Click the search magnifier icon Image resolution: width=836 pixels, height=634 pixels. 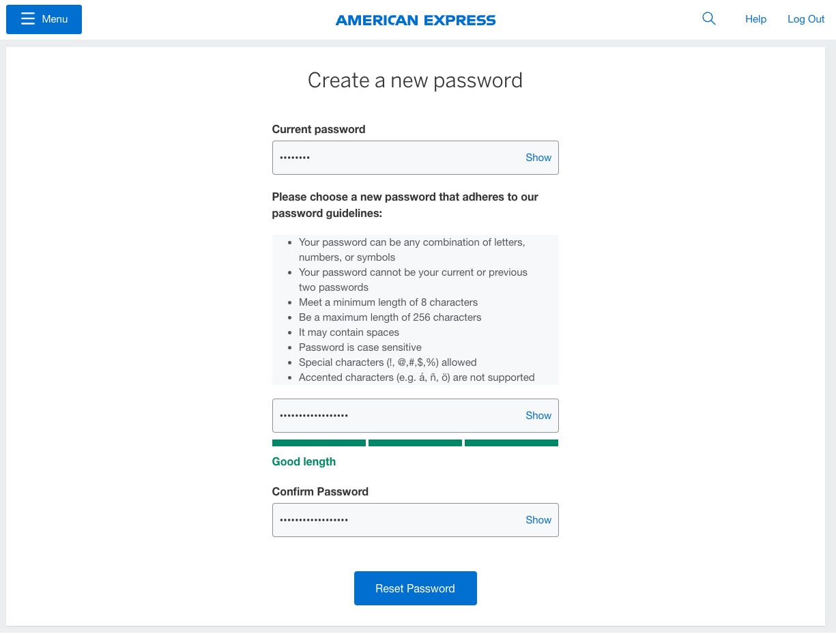point(708,18)
